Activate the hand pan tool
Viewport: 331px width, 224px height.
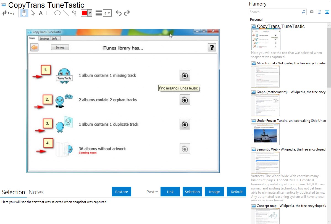tap(24, 13)
